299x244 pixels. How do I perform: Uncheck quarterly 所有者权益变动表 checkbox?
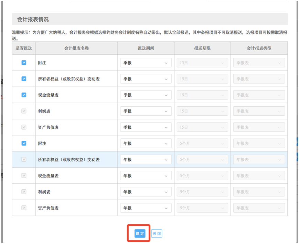pyautogui.click(x=24, y=79)
